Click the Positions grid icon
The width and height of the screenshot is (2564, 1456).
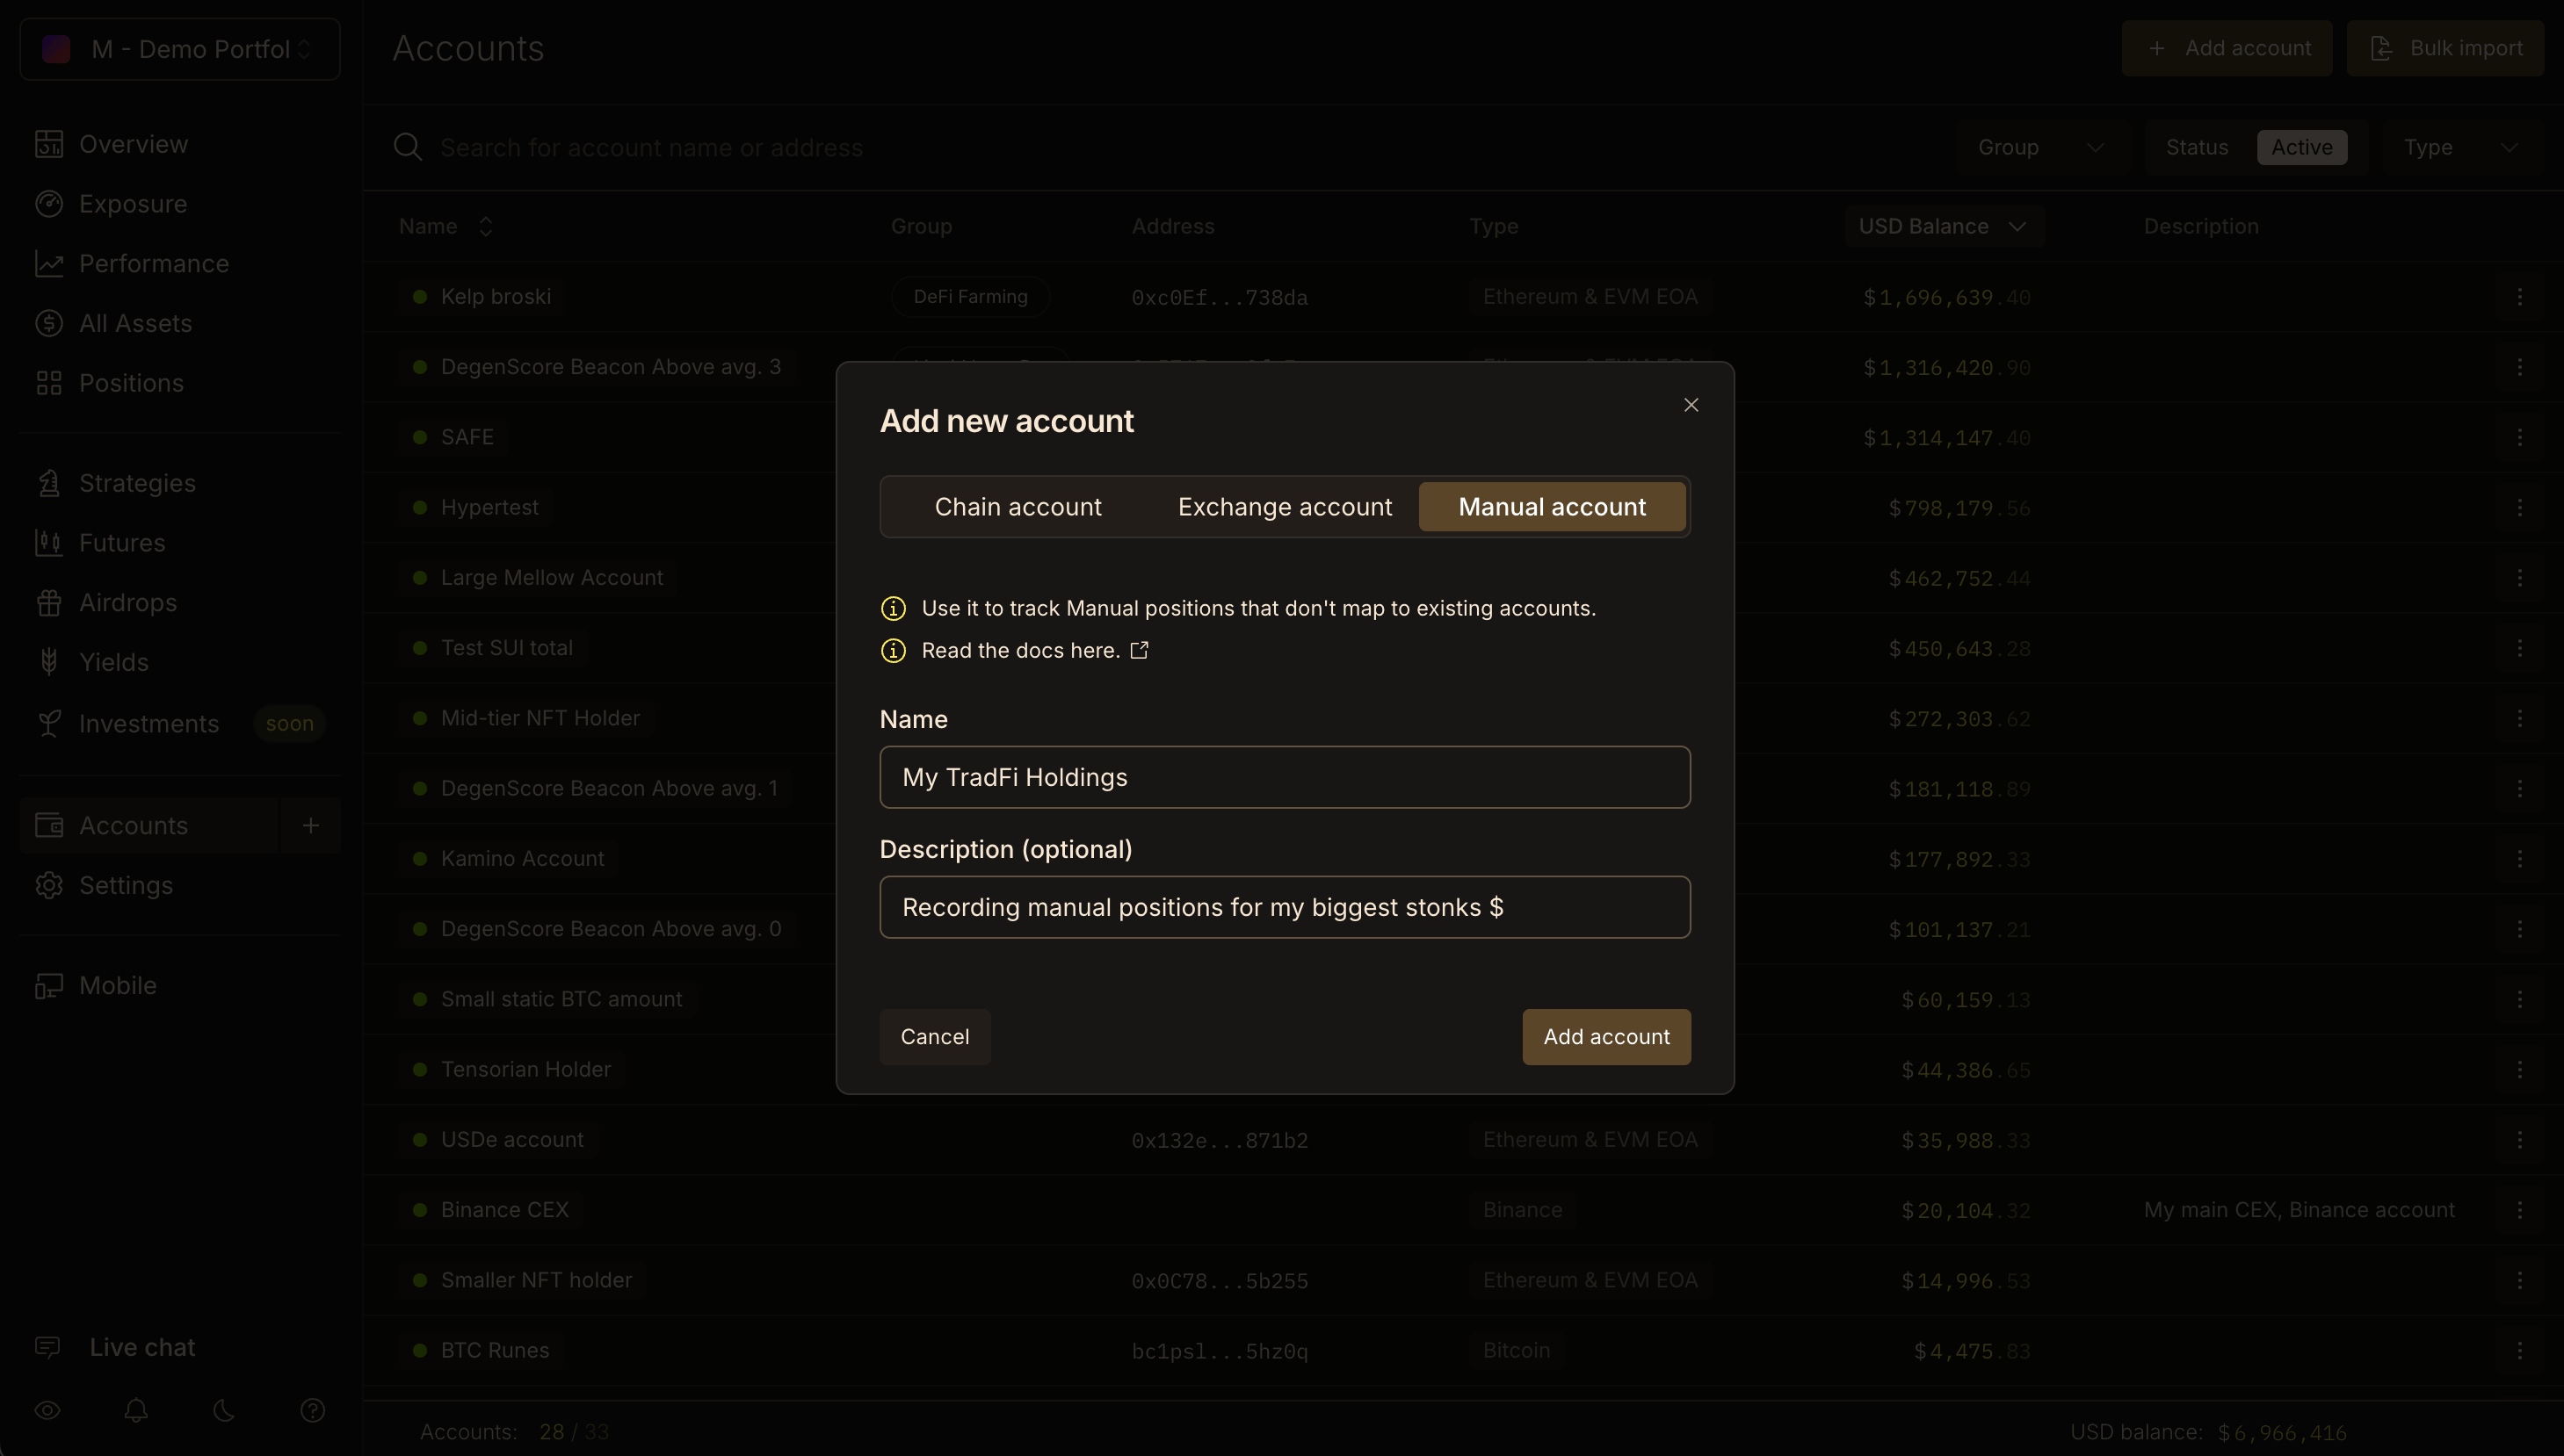pos(48,384)
